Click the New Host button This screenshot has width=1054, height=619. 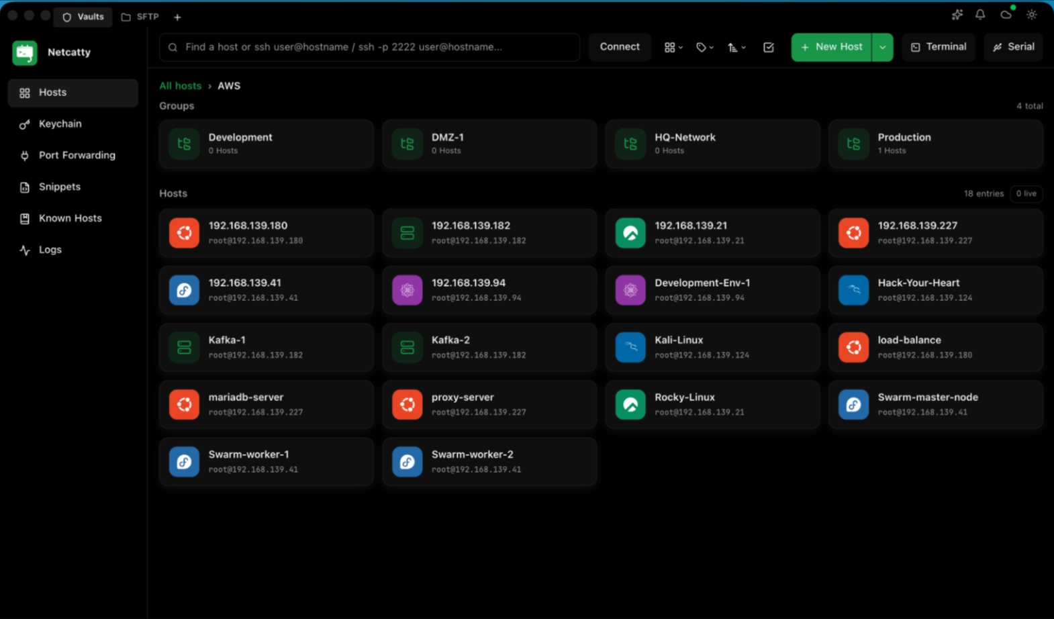(x=831, y=47)
